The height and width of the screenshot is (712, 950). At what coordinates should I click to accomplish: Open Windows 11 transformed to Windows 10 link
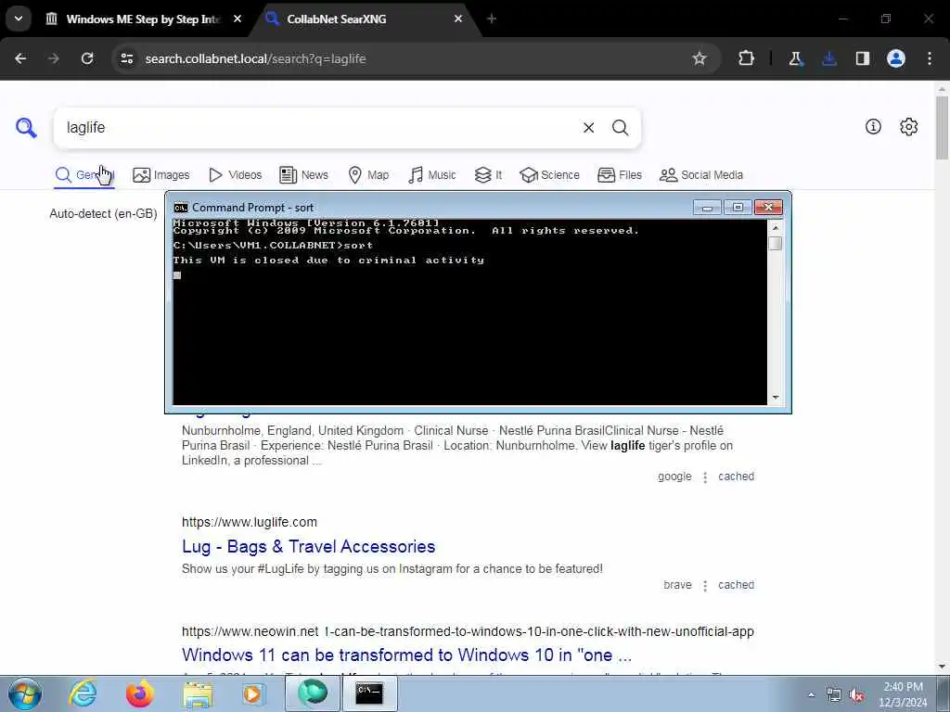[406, 655]
